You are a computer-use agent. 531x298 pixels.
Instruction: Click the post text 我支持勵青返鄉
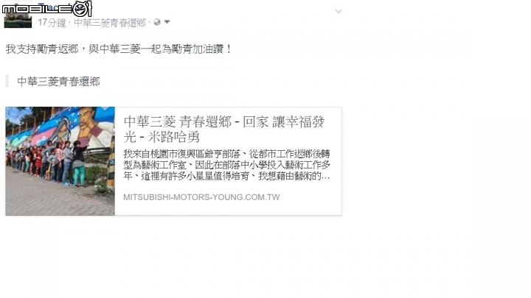click(x=42, y=49)
